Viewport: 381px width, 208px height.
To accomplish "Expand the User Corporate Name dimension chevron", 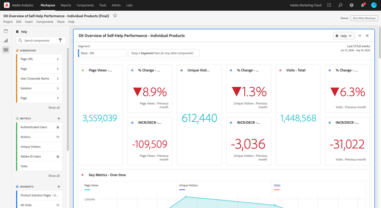I will tap(58, 79).
